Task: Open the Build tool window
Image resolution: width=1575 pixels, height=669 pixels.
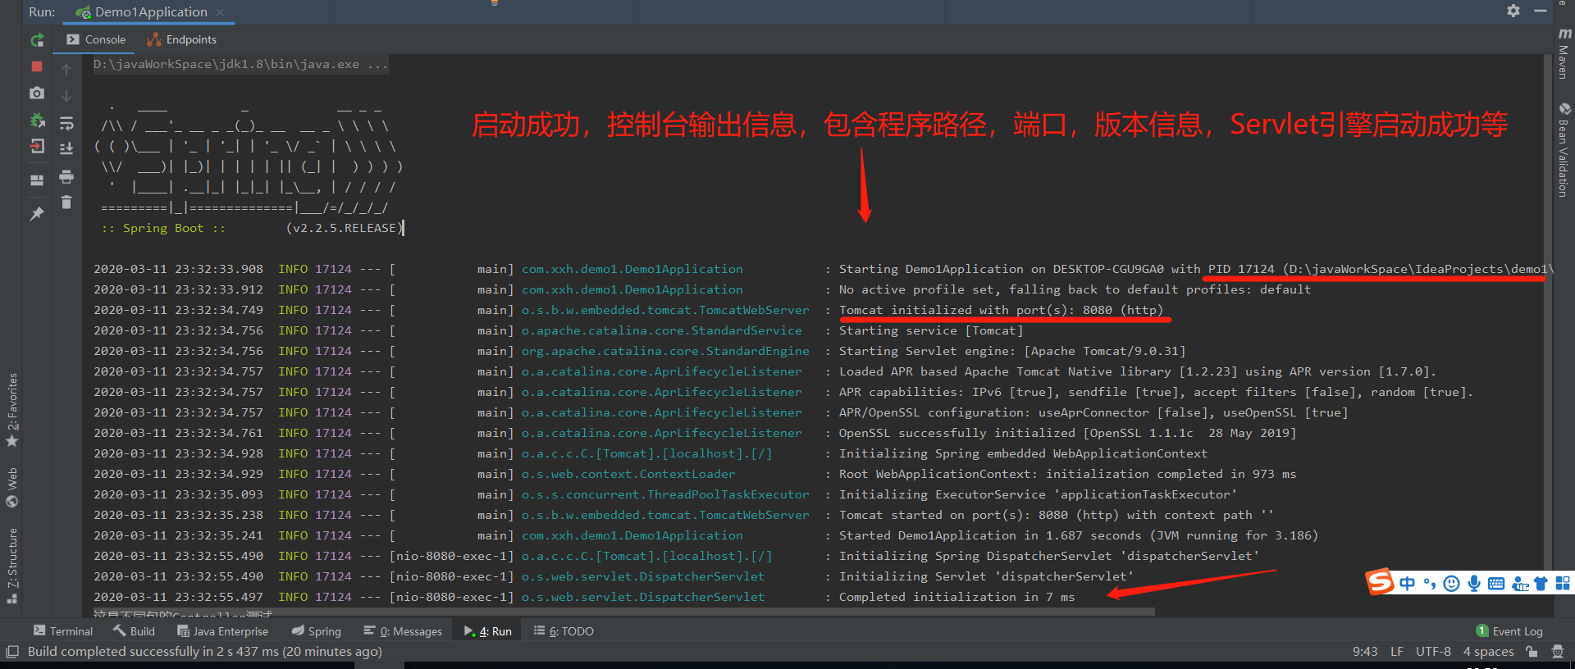Action: pyautogui.click(x=135, y=631)
